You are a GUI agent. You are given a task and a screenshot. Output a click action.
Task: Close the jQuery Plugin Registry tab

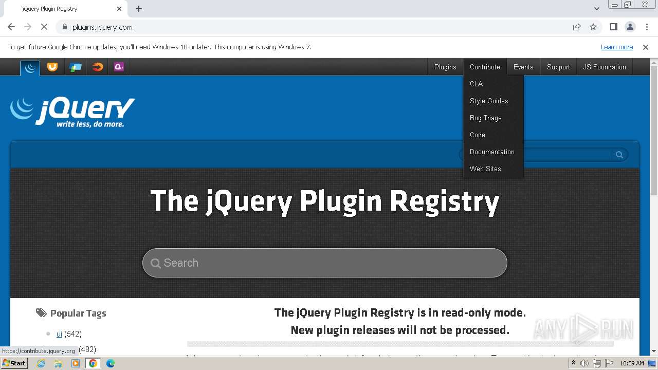pos(119,9)
